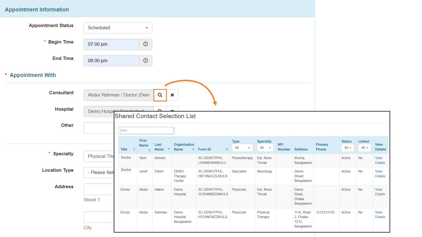This screenshot has width=422, height=237.
Task: Open the Specialty column filter dropdown
Action: click(x=265, y=148)
